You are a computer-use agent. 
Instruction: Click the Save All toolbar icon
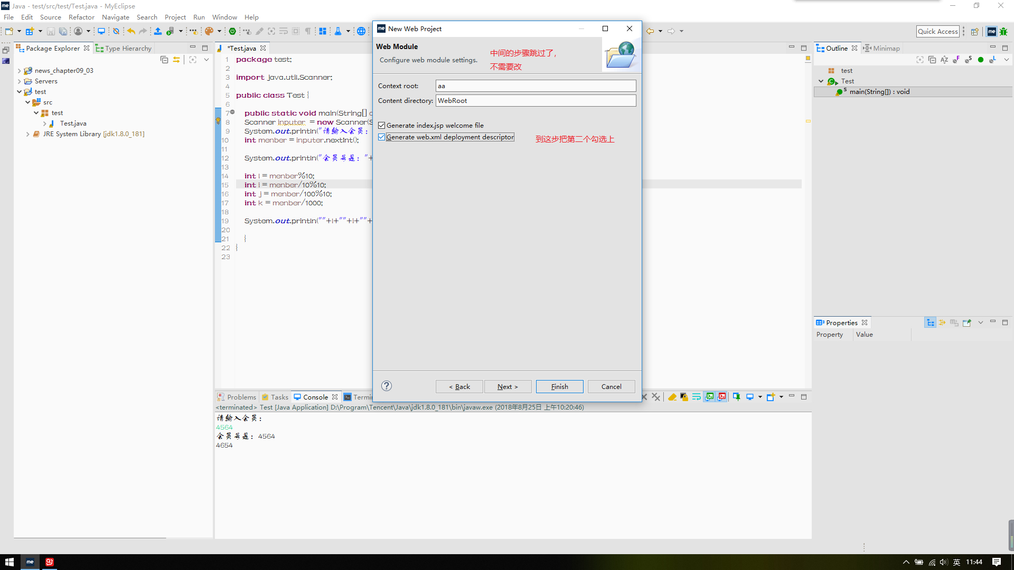pyautogui.click(x=63, y=31)
